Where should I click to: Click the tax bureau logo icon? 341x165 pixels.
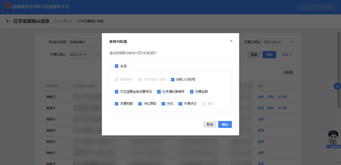[x=8, y=7]
